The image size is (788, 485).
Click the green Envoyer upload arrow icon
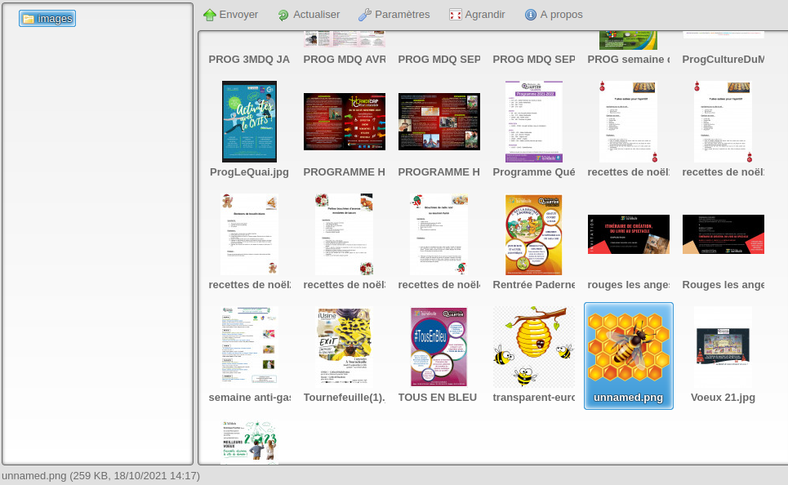tap(210, 15)
